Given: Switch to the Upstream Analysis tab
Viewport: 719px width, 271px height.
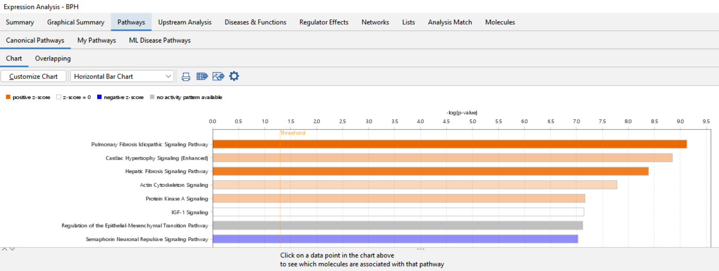Looking at the screenshot, I should click(185, 22).
